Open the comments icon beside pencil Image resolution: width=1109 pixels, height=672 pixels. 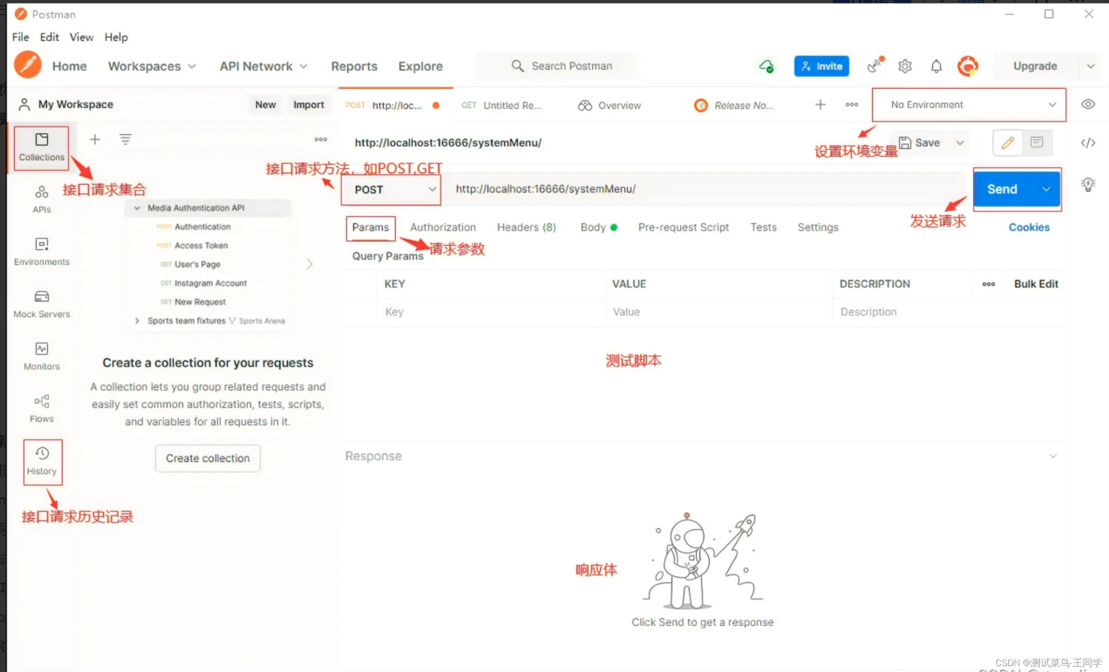click(1036, 143)
